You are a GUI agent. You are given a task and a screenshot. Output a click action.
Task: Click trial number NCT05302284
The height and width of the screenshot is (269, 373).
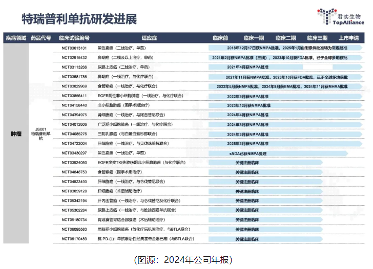(x=74, y=210)
